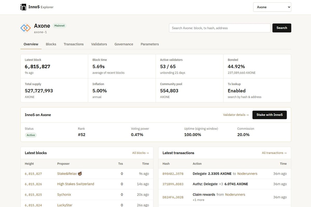
Task: Open proposer LuckyStar validator link
Action: coord(65,205)
